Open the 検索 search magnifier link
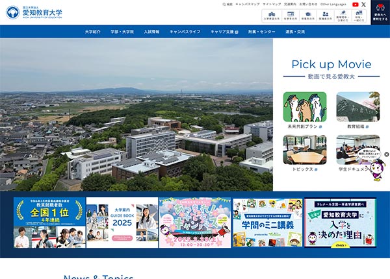Image resolution: width=390 pixels, height=279 pixels. coord(227,5)
